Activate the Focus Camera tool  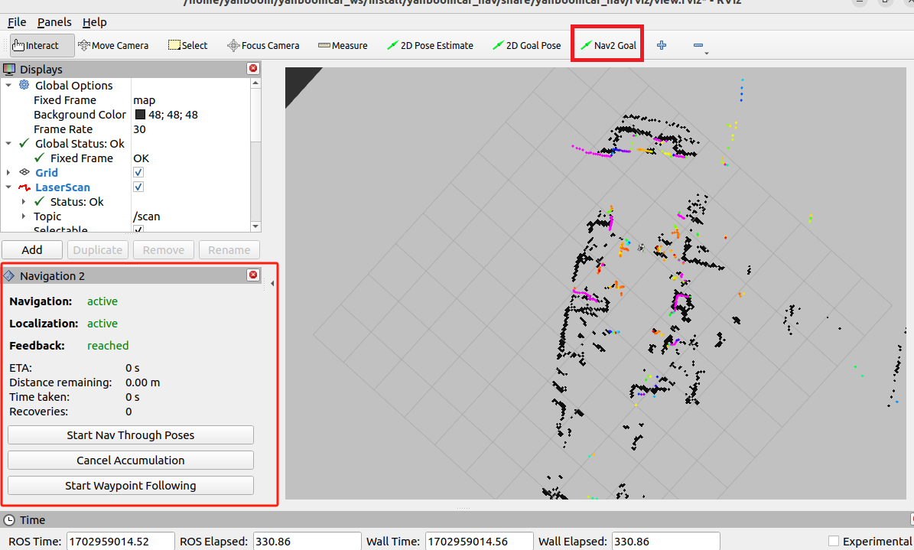click(x=263, y=45)
